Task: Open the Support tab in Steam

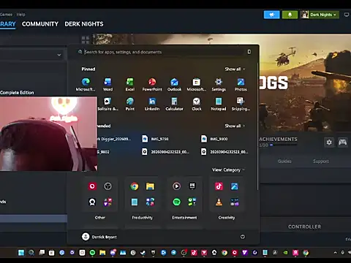Action: click(321, 161)
